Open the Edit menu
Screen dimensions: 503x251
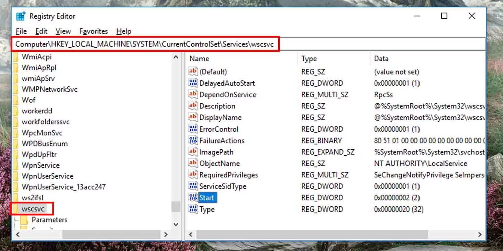41,31
